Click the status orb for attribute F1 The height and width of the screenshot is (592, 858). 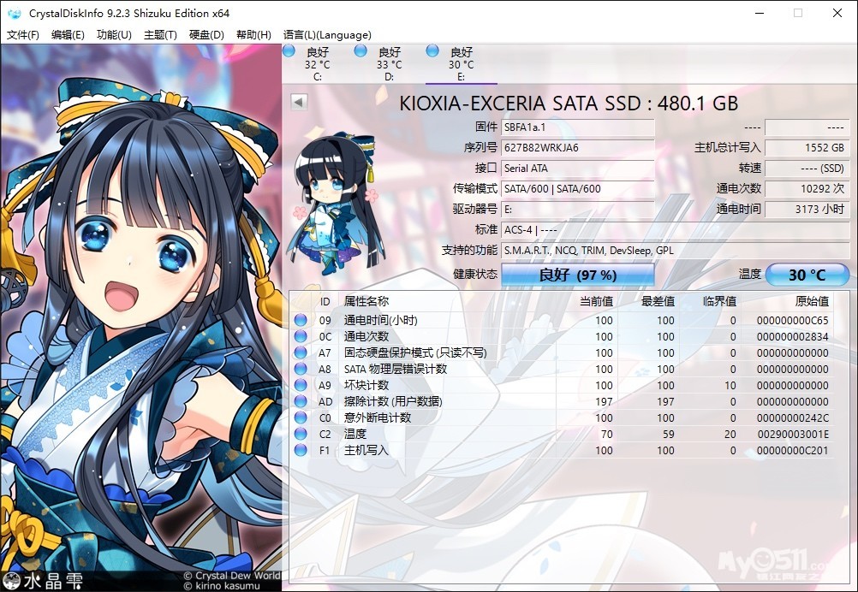pyautogui.click(x=301, y=451)
